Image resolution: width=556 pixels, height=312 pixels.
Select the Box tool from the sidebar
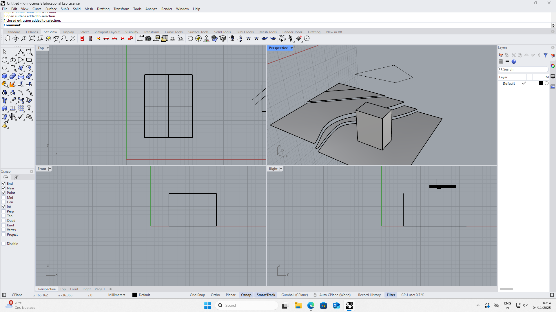4,76
